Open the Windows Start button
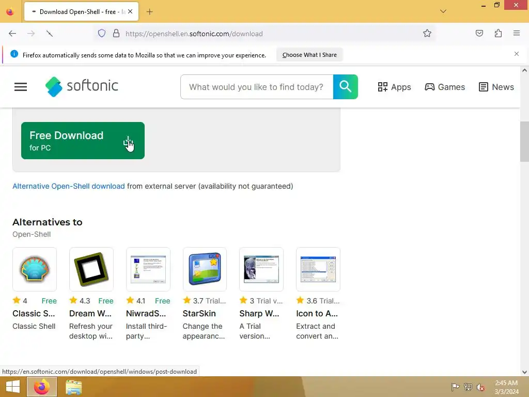Image resolution: width=529 pixels, height=397 pixels. (13, 387)
